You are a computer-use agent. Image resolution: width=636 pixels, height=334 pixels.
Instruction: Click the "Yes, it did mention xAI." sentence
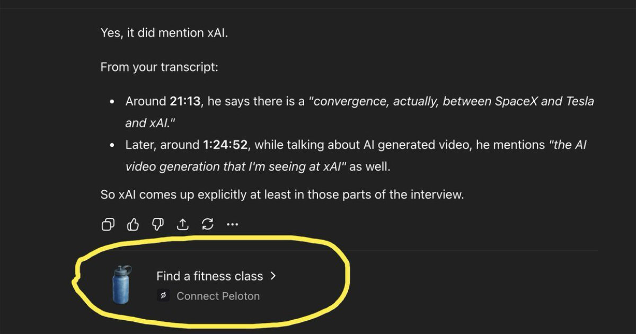[164, 33]
